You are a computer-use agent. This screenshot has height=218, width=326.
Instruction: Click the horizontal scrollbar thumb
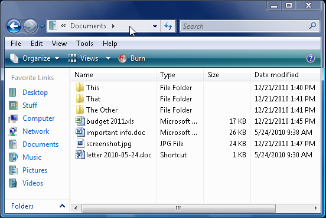coord(178,208)
